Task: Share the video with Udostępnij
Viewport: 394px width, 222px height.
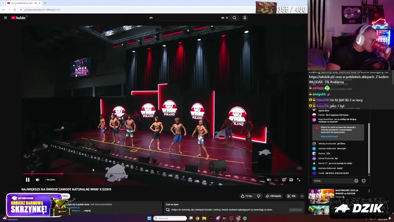Action: coord(273,196)
